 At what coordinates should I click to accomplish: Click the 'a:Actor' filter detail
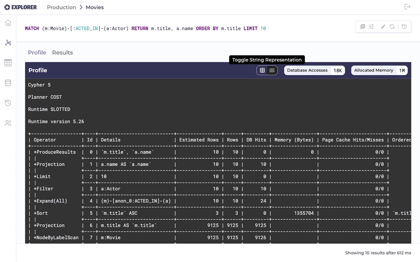pyautogui.click(x=111, y=188)
